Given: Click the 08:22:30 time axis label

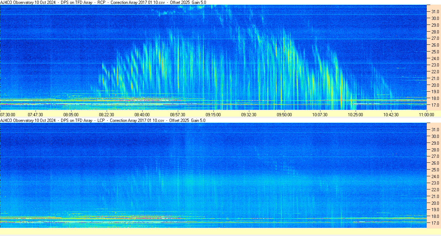Looking at the screenshot, I should [x=106, y=115].
